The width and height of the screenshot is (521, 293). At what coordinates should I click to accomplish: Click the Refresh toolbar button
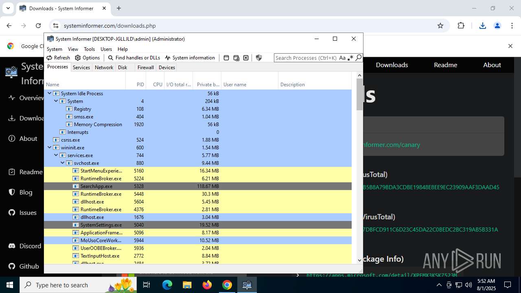(x=58, y=58)
